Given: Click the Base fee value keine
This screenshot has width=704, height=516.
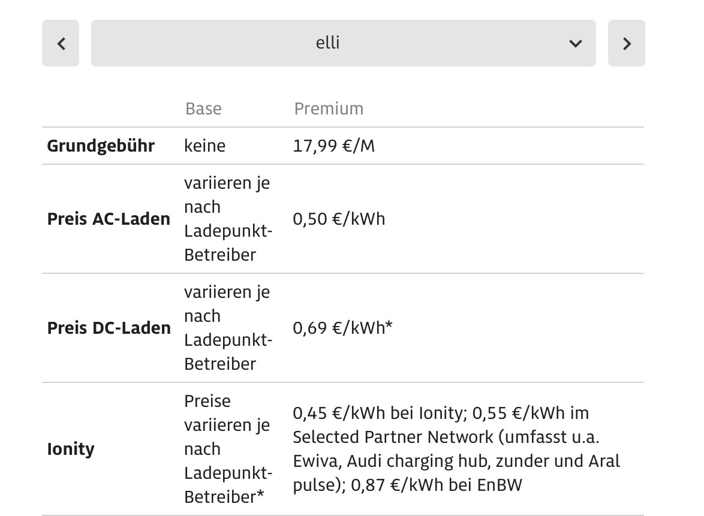Looking at the screenshot, I should tap(204, 146).
